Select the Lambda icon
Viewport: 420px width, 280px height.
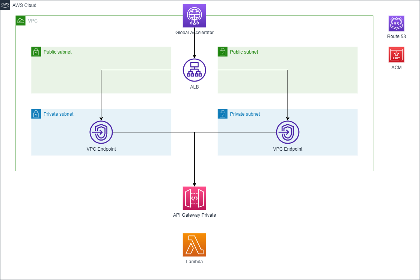tap(194, 245)
